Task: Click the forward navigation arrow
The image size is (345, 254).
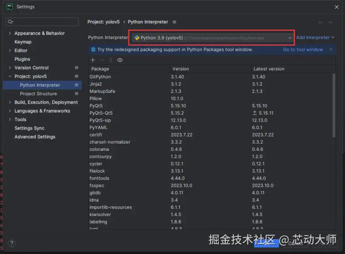Action: [330, 22]
